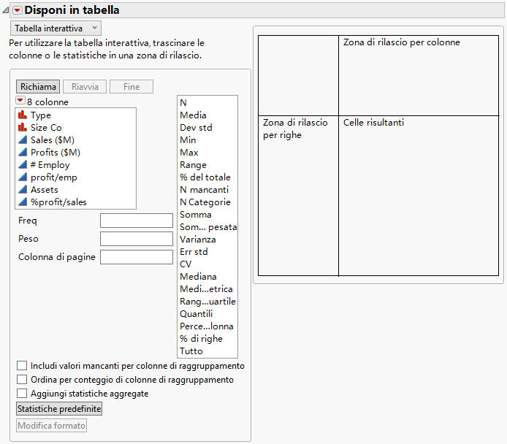Click continuous icon next to Profits ($M)
507x444 pixels.
pos(23,152)
